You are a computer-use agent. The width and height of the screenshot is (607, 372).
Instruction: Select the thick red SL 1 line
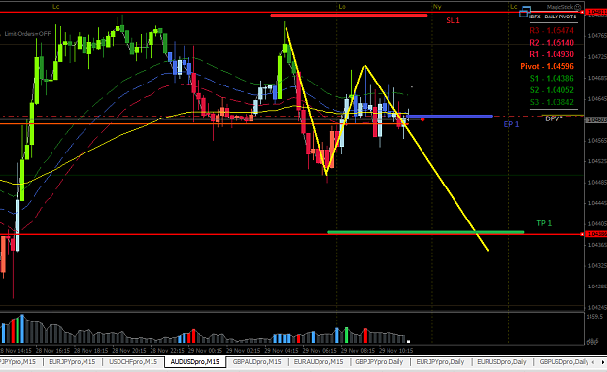click(349, 16)
